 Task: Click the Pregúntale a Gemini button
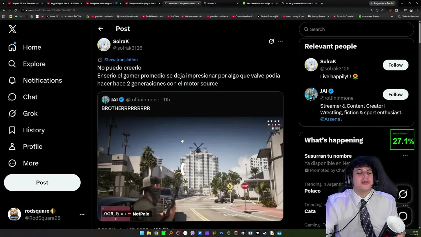click(382, 3)
